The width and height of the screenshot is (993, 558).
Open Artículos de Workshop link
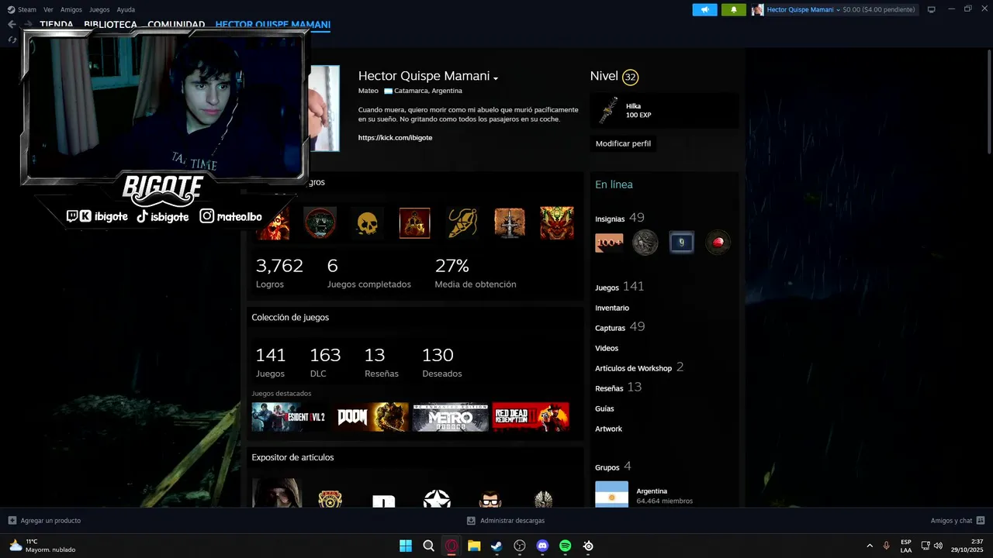[x=639, y=367]
